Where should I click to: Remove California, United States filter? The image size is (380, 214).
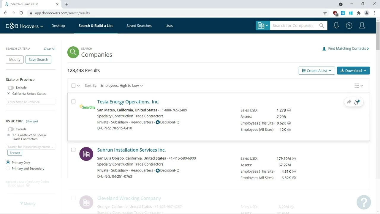click(x=8, y=94)
